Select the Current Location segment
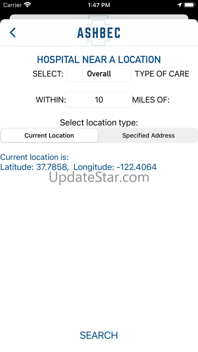Screen dimensions: 198x352 49,136
